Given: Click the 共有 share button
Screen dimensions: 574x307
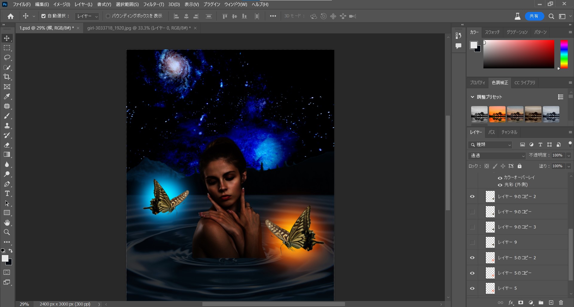Looking at the screenshot, I should pyautogui.click(x=534, y=16).
